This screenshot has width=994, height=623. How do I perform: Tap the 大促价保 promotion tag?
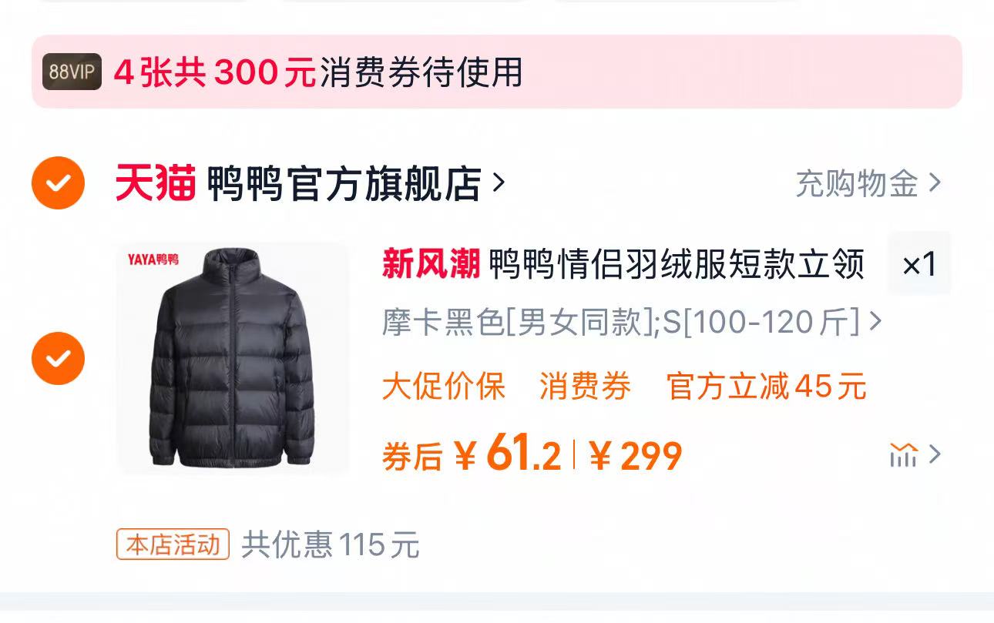(444, 386)
